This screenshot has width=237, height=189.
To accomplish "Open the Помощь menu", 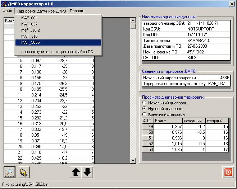I will (x=77, y=11).
